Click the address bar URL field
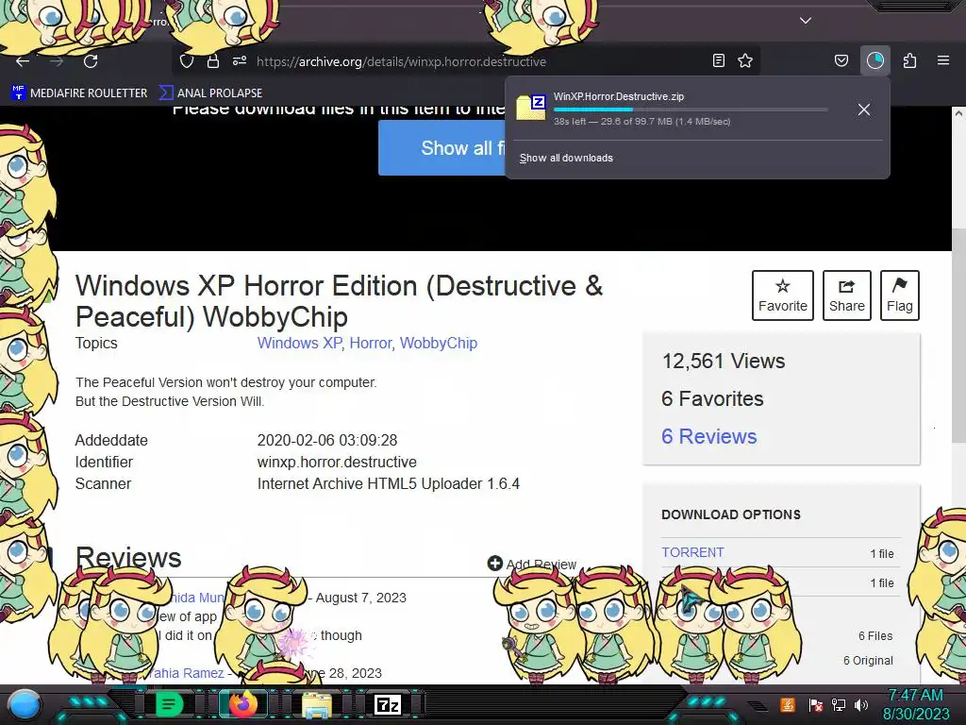This screenshot has width=966, height=725. 468,61
